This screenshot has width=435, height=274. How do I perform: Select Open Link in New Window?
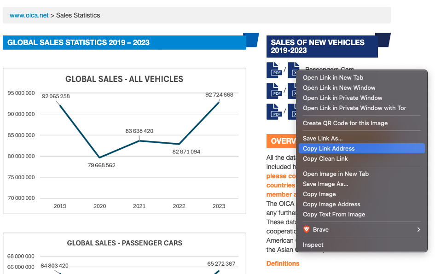(x=339, y=87)
